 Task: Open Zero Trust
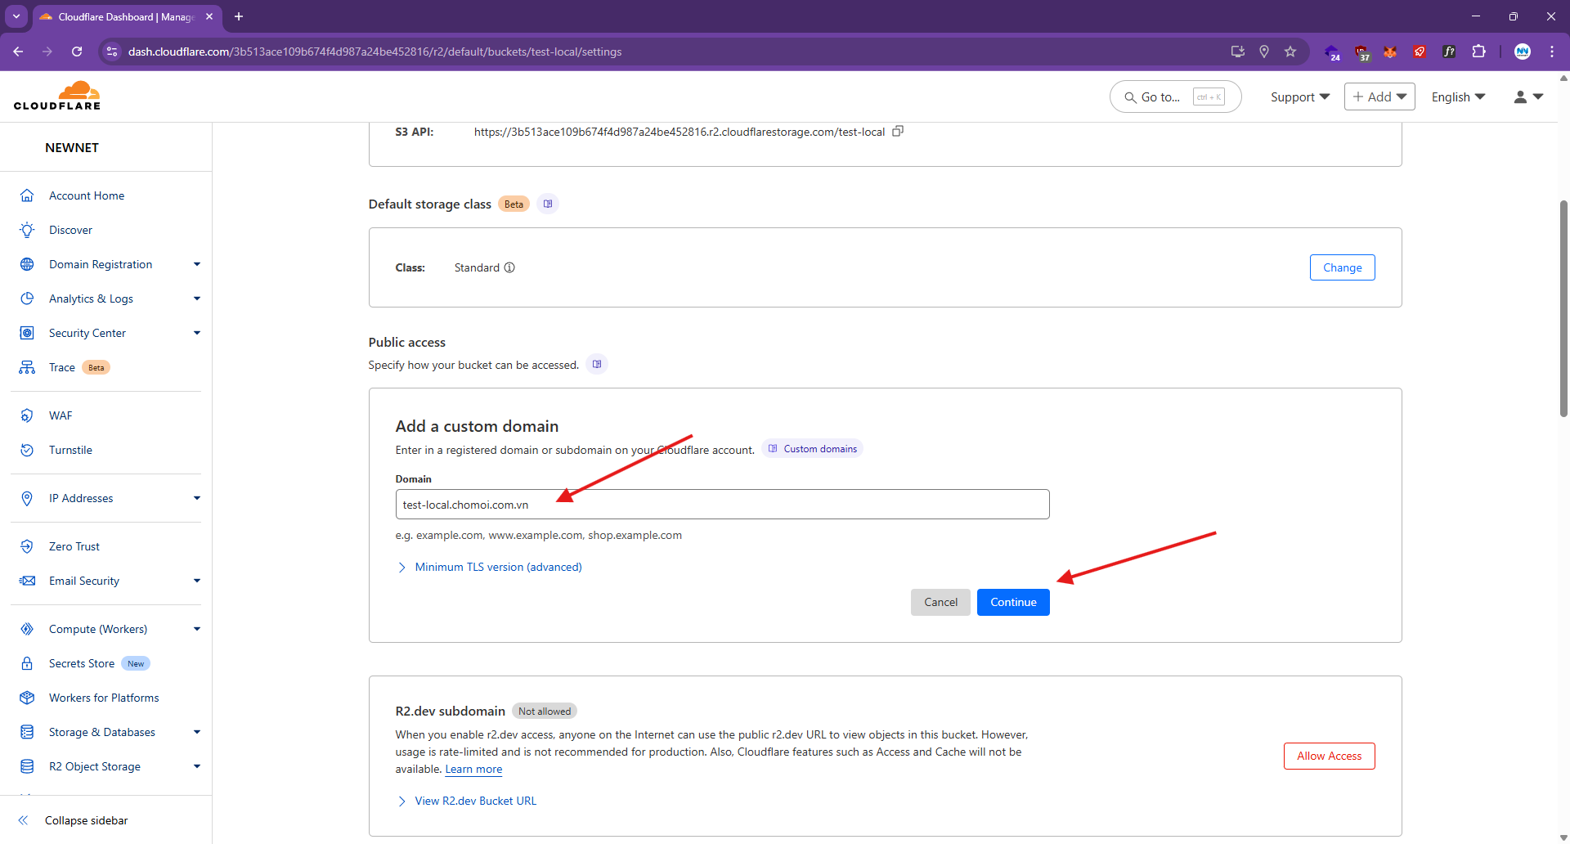[74, 546]
